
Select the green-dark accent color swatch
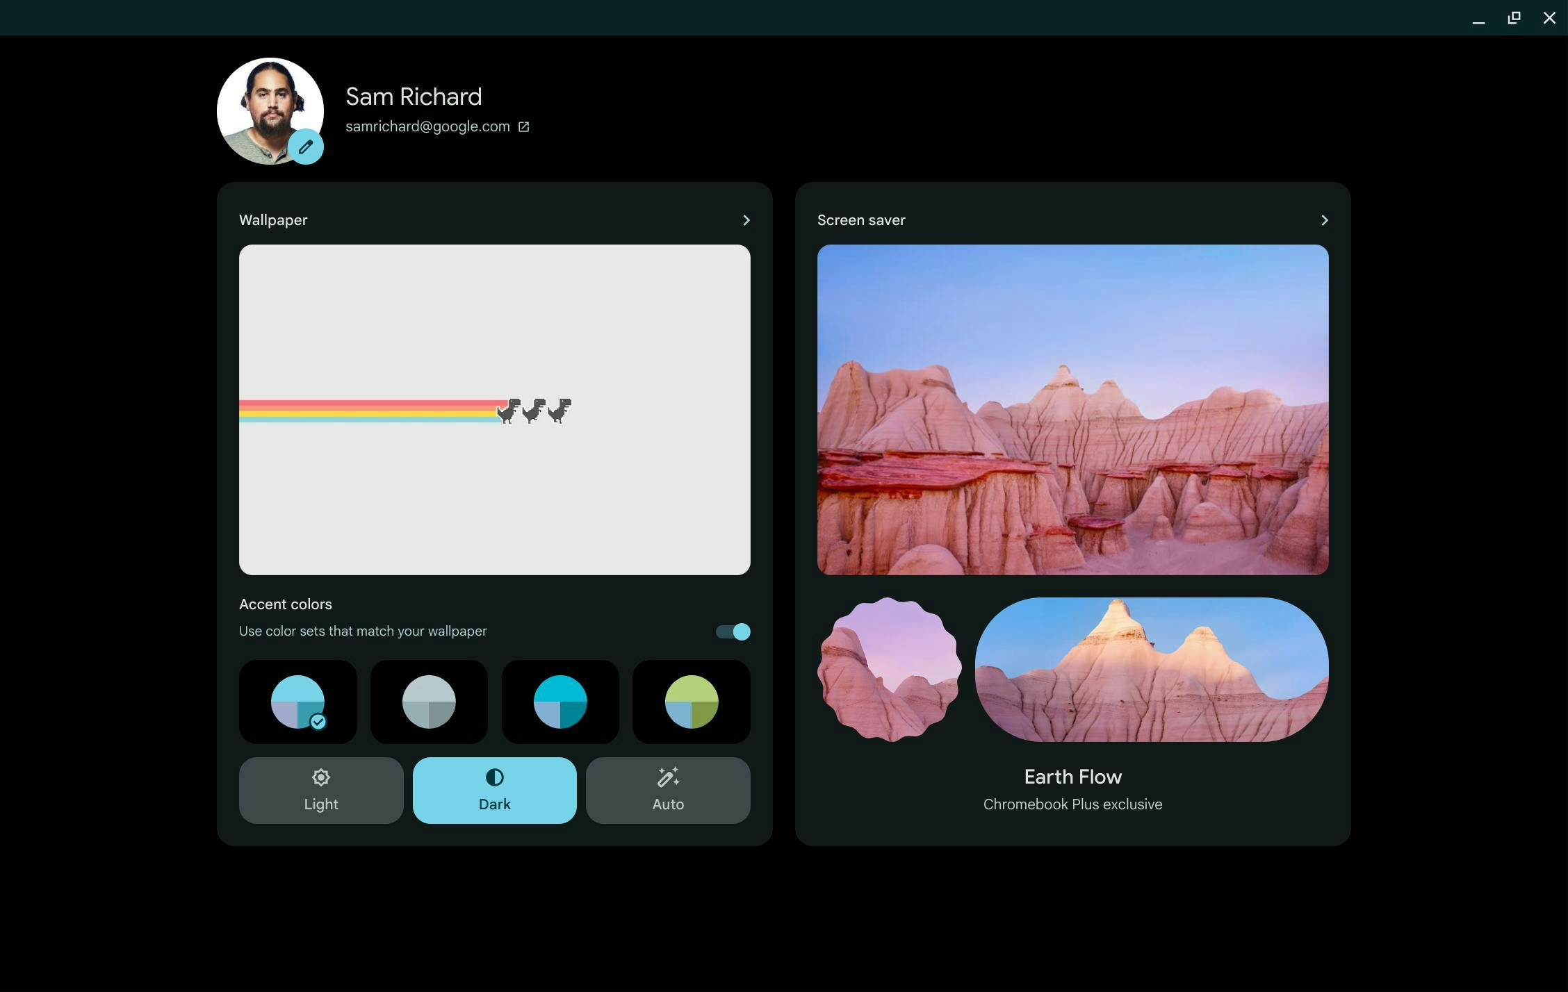690,700
